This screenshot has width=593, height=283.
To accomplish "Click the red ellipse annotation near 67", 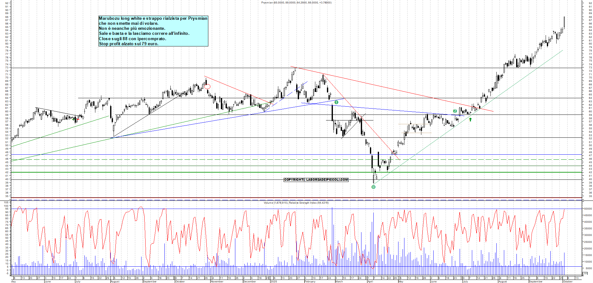I will point(207,87).
